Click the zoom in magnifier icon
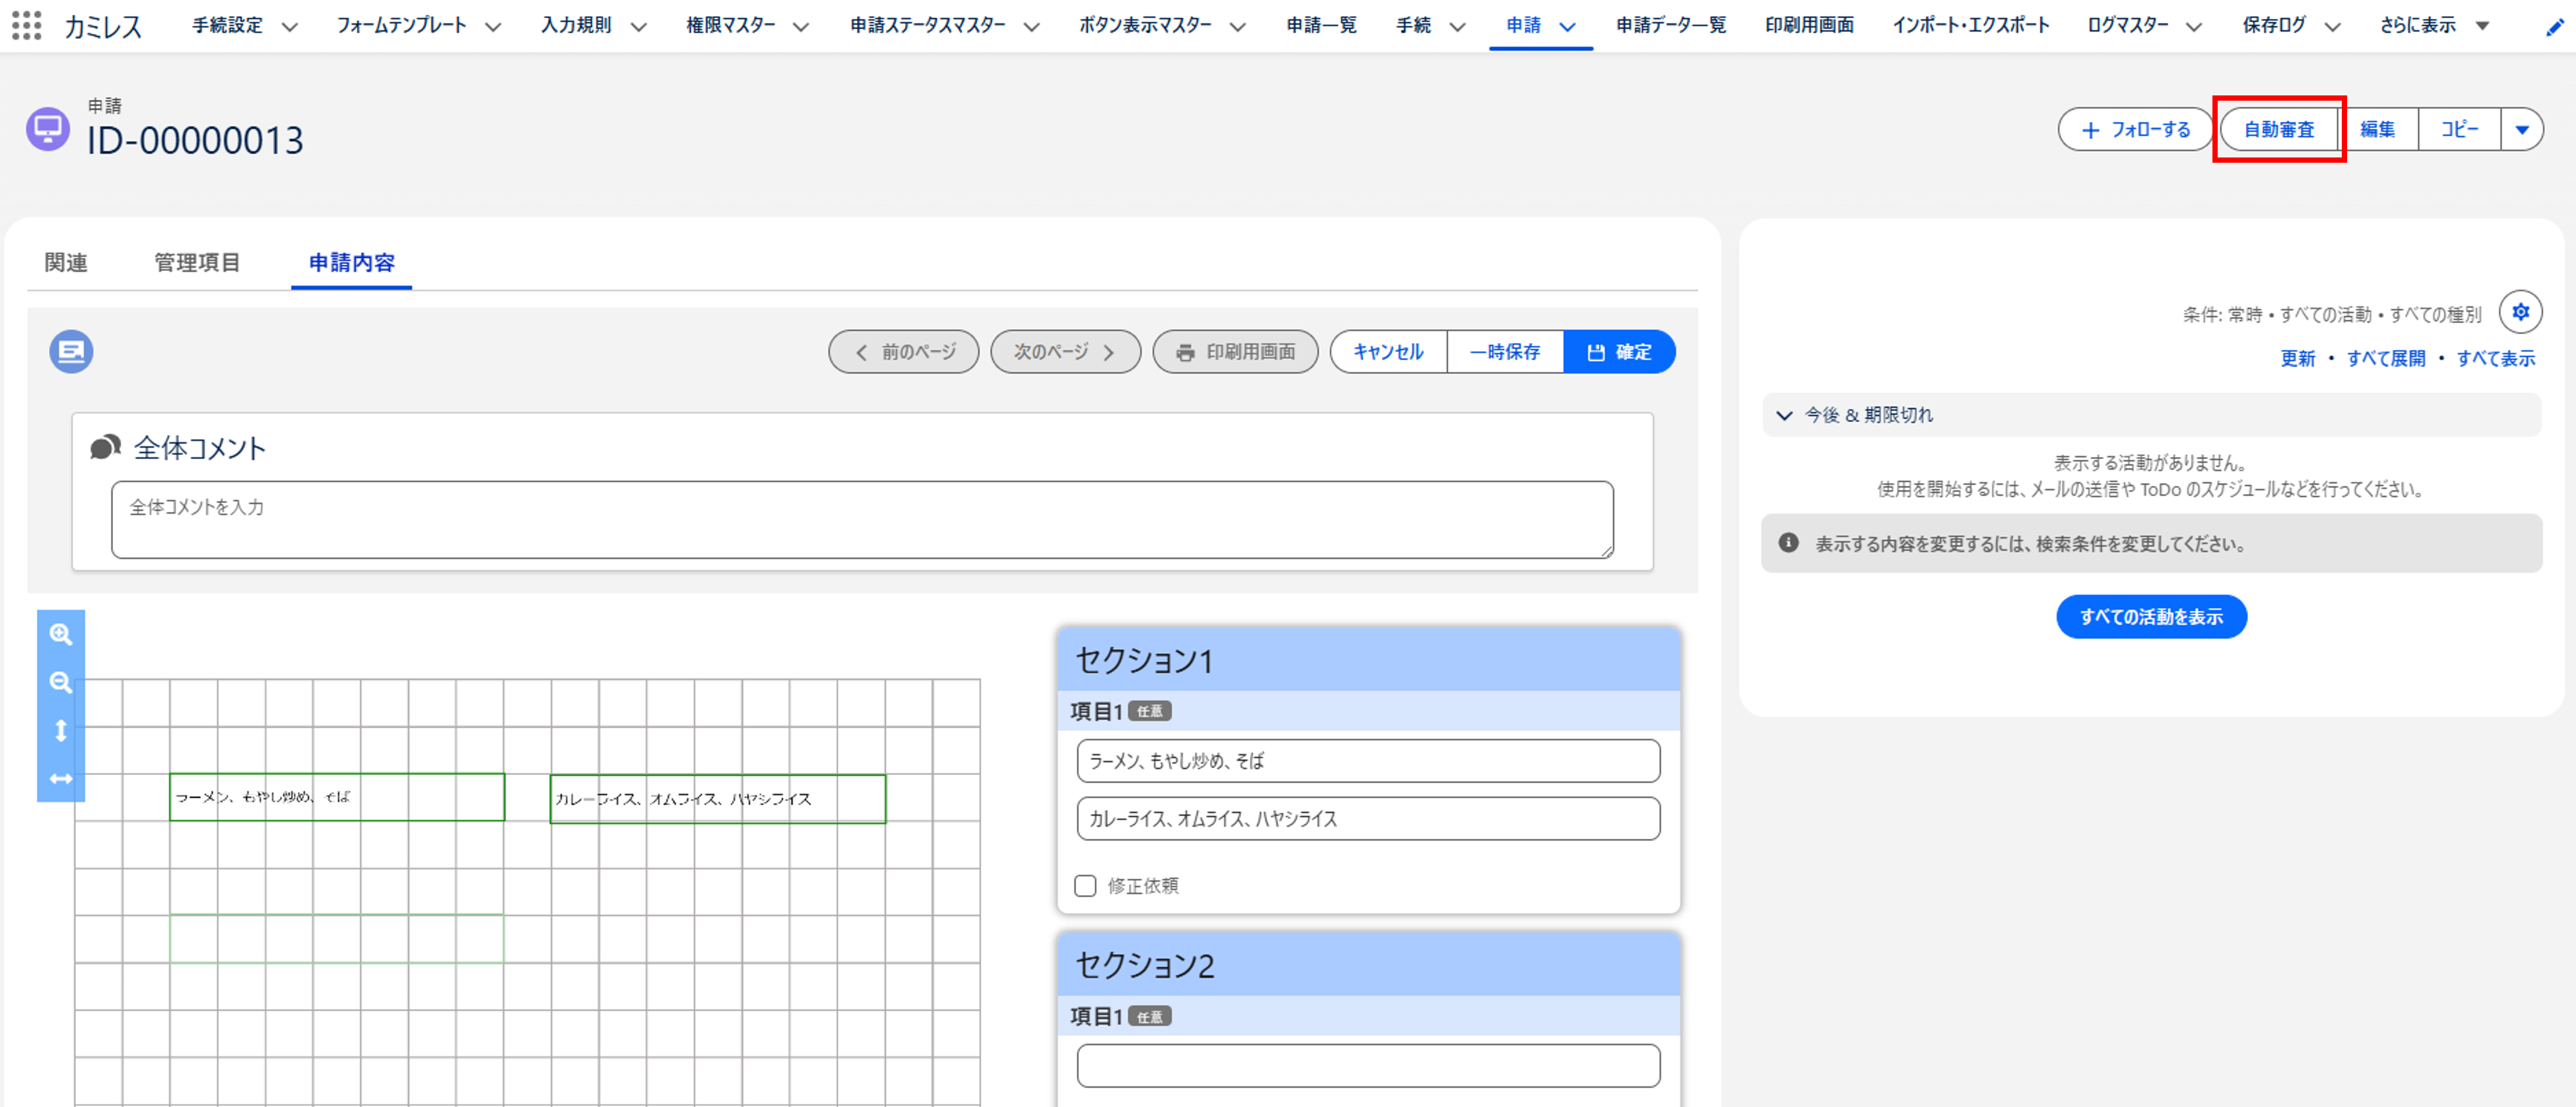Screen dimensions: 2576x1107 click(61, 634)
